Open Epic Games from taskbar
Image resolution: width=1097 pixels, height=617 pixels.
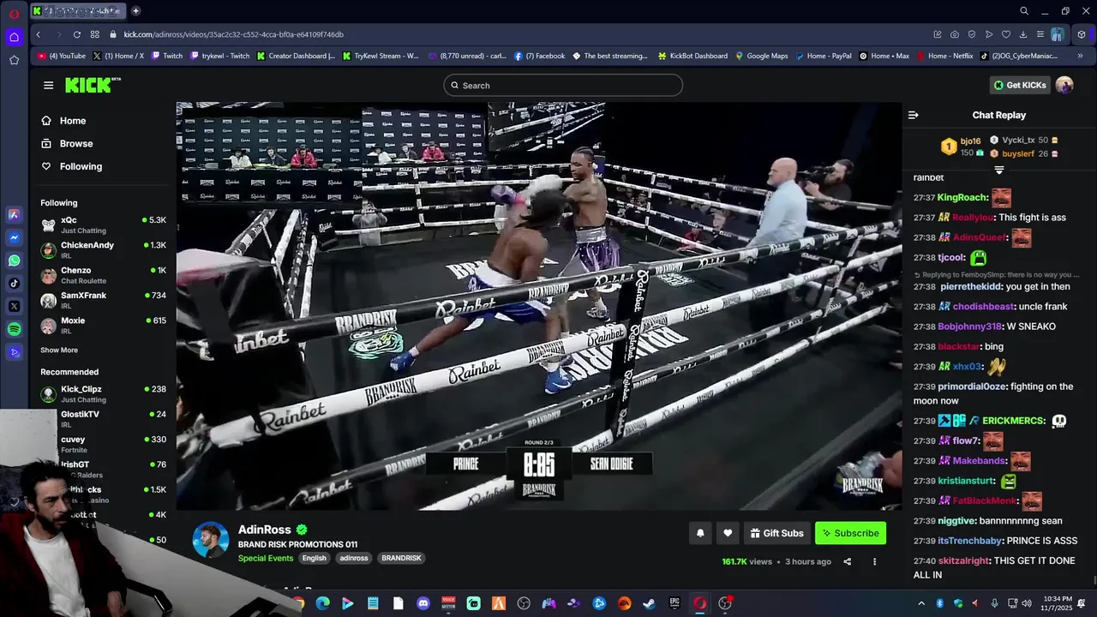[x=674, y=603]
